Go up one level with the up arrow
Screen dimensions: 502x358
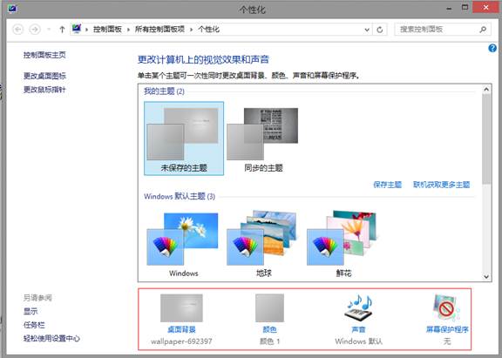click(x=62, y=30)
